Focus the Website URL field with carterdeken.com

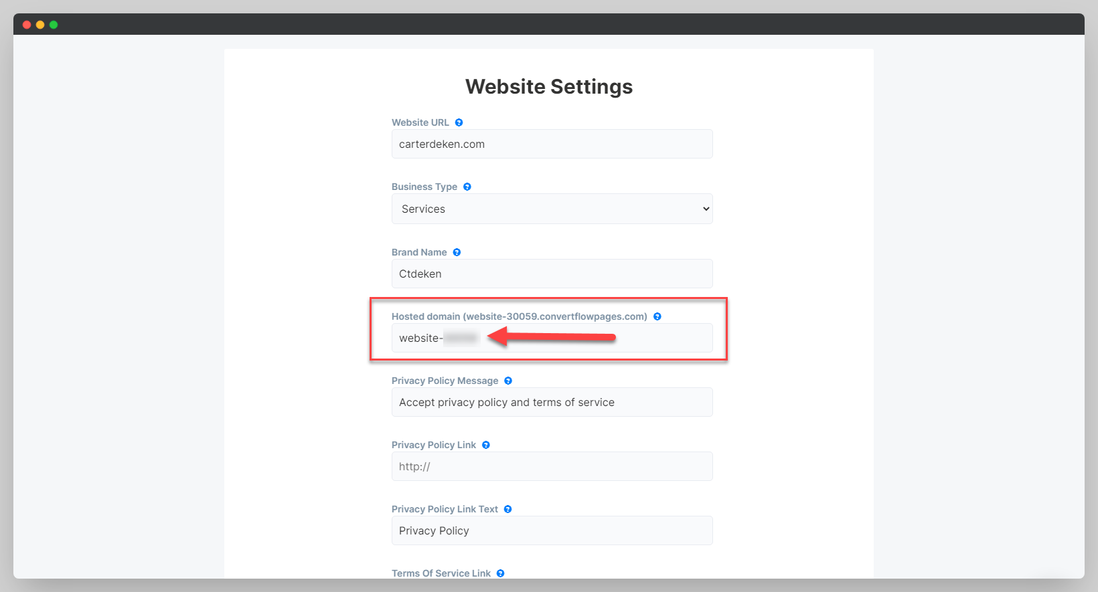(552, 144)
